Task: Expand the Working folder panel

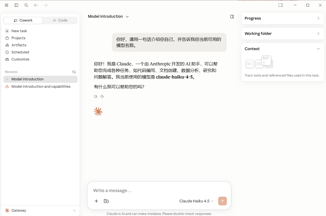Action: (283, 34)
